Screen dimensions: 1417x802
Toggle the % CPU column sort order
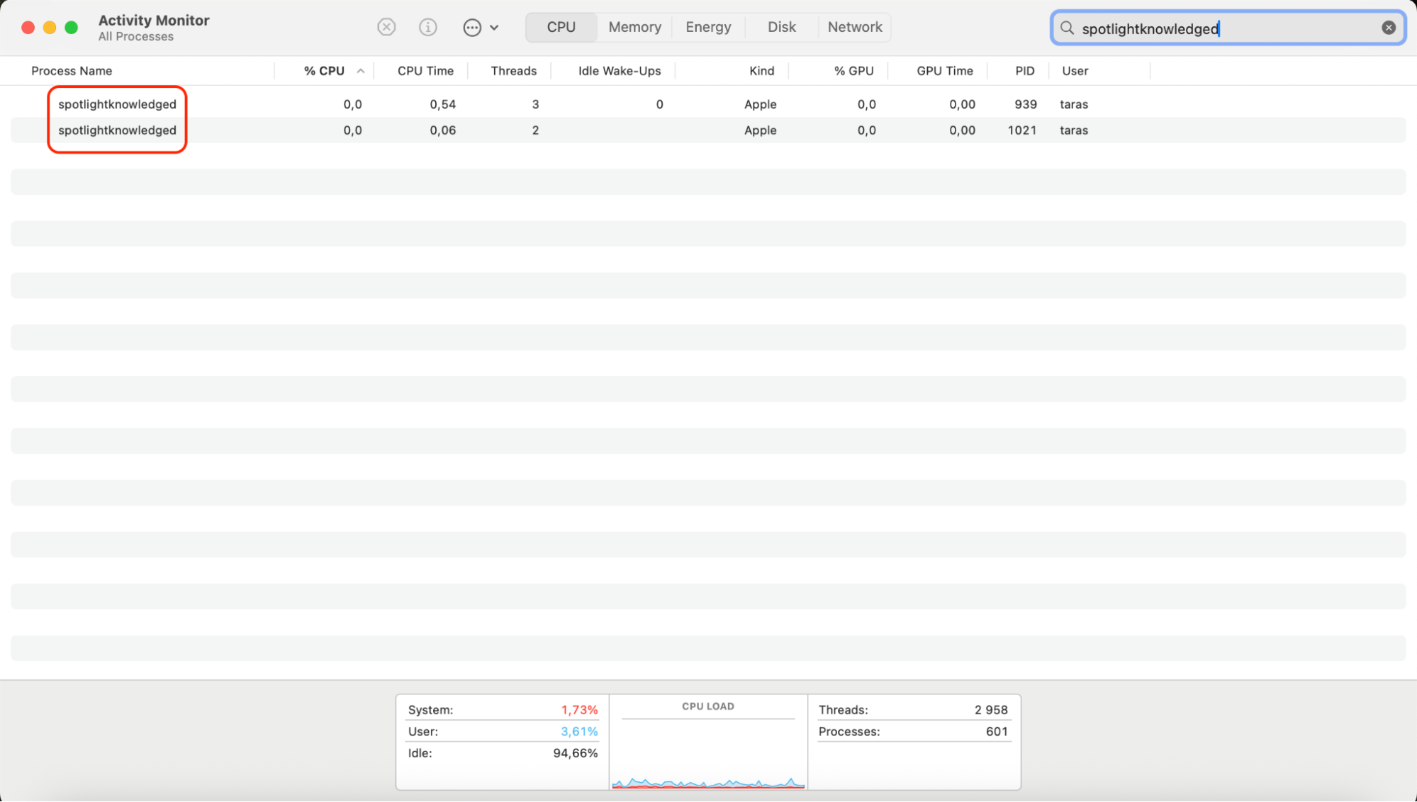click(x=325, y=70)
